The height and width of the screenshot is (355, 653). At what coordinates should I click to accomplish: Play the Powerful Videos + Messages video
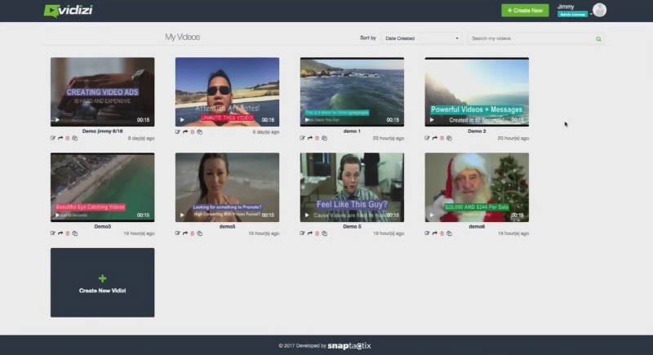(432, 120)
